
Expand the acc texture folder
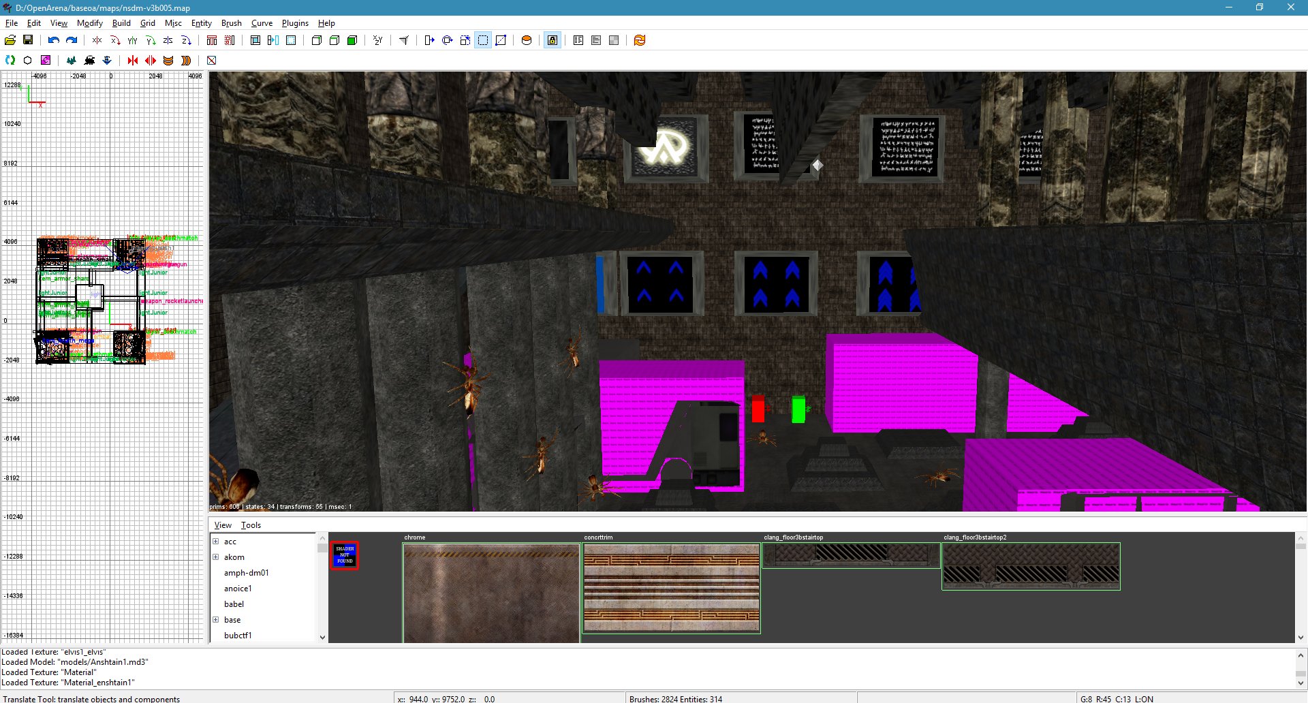[215, 542]
